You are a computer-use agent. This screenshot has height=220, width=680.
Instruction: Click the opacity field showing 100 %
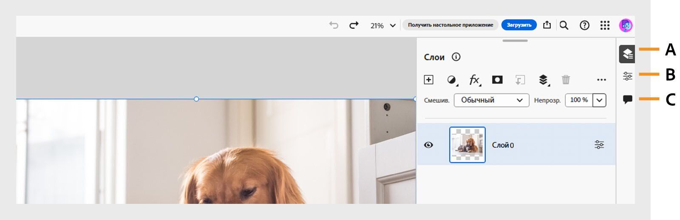point(579,100)
